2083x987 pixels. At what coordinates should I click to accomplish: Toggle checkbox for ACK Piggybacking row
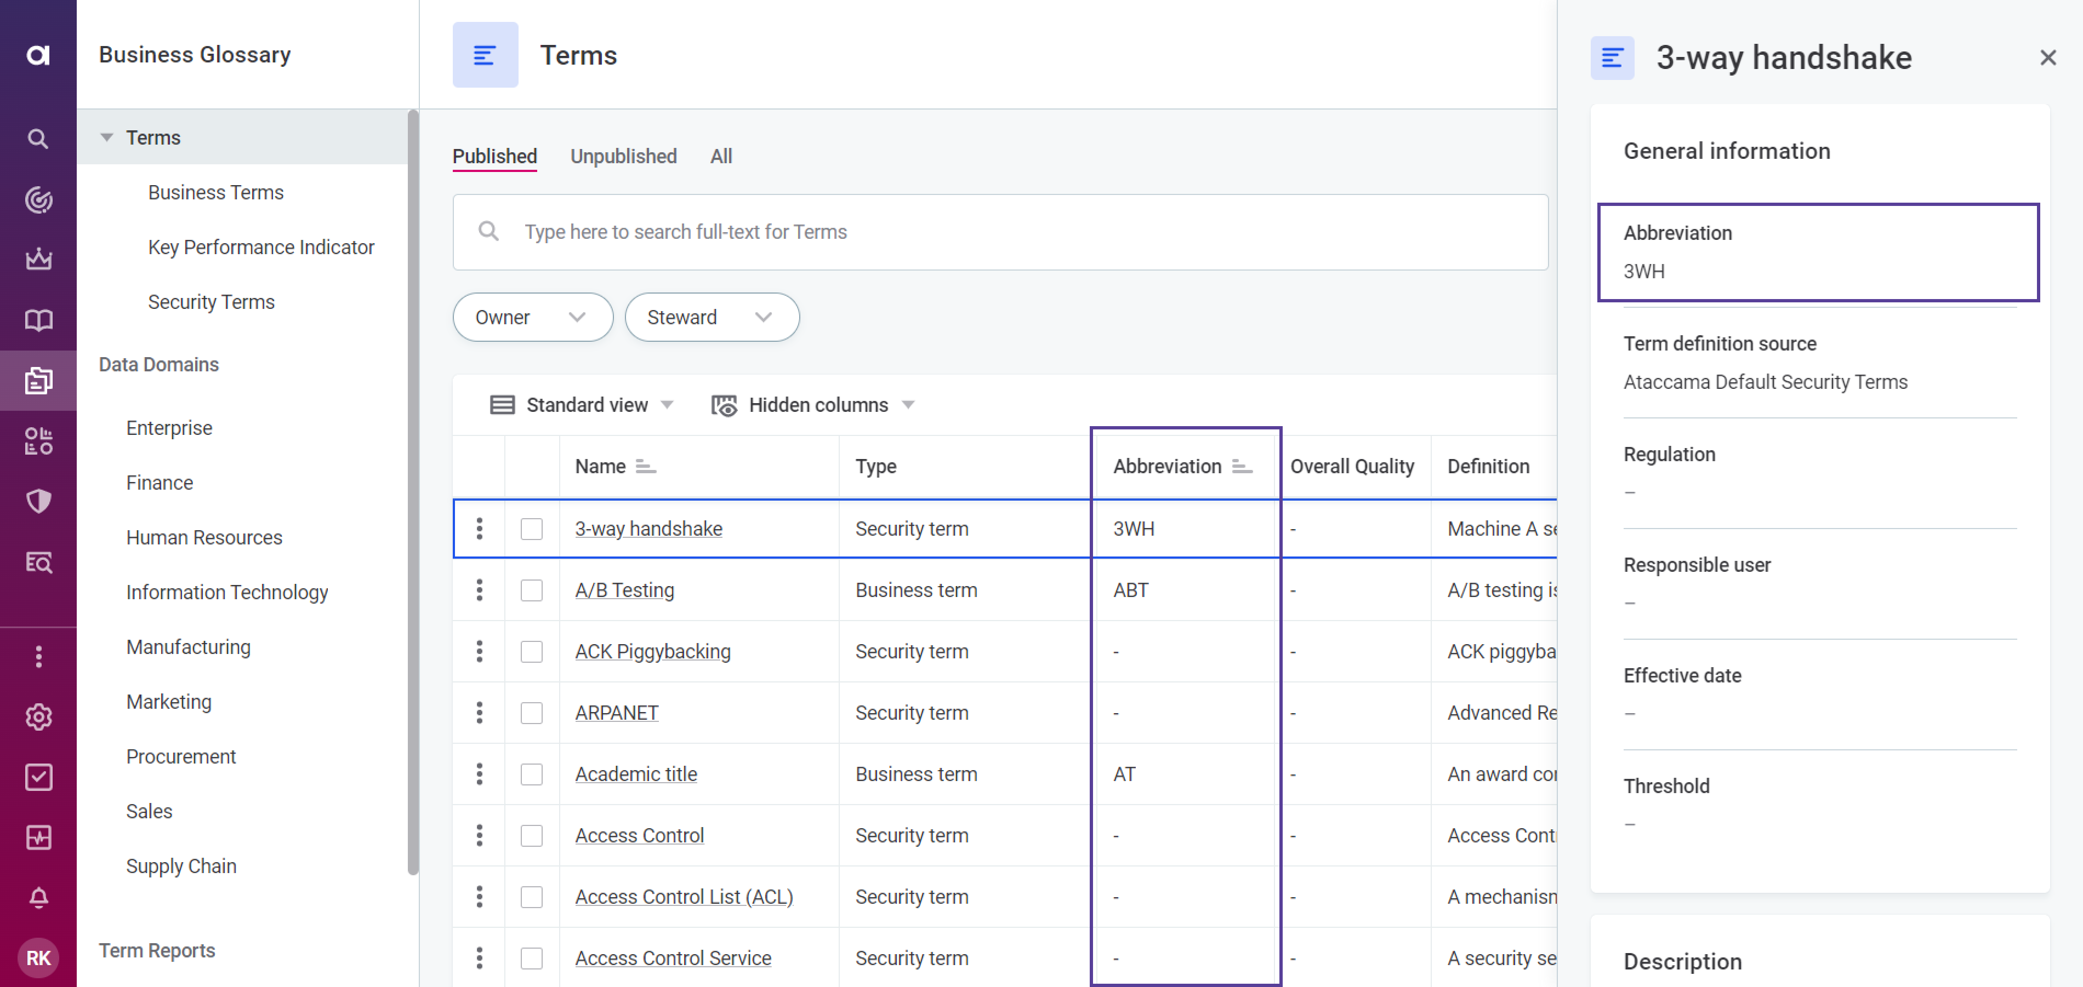point(533,651)
